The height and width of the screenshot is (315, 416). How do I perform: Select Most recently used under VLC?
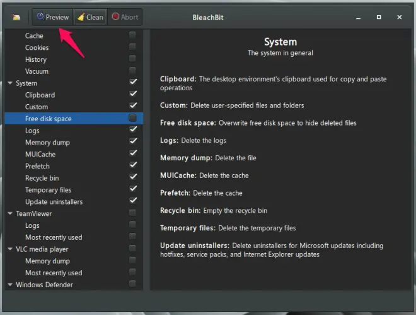click(74, 273)
